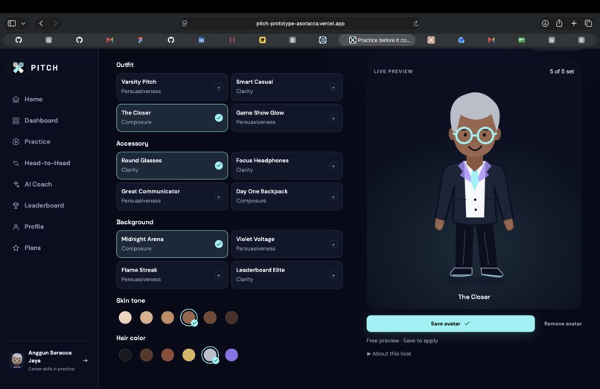Deselect The Closer outfit card
The image size is (600, 389).
click(172, 118)
